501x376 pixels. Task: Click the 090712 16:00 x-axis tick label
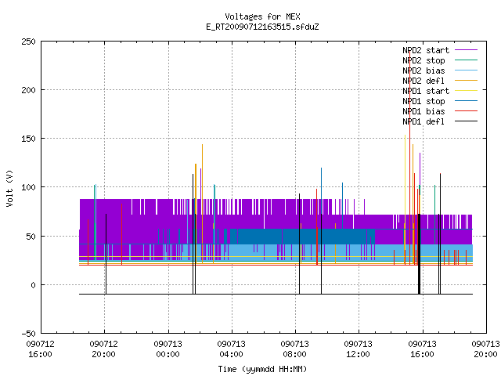click(x=40, y=349)
